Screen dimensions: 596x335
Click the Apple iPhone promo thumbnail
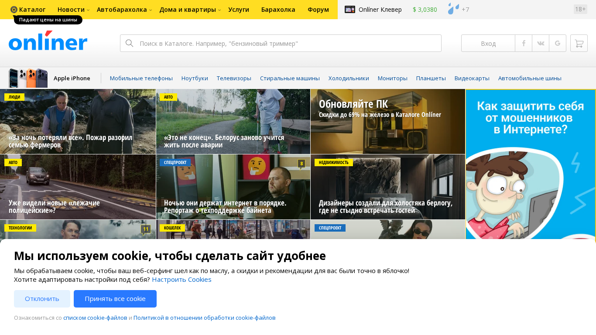[x=28, y=78]
